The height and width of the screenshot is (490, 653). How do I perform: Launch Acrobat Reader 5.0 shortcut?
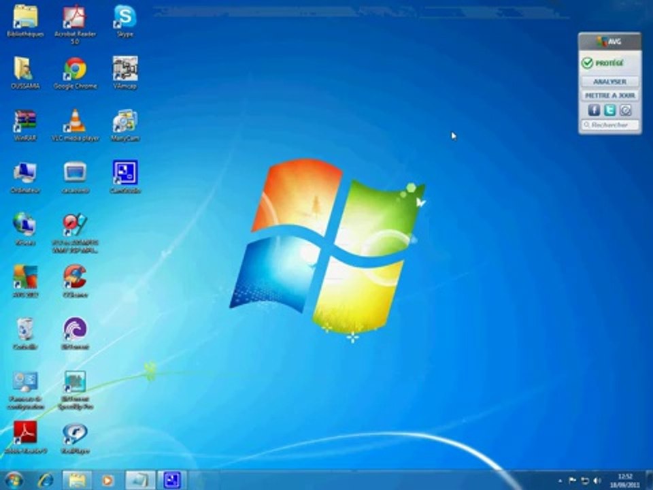75,24
